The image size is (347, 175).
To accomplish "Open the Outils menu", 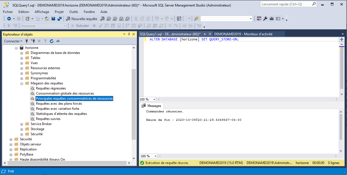I will coord(73,12).
